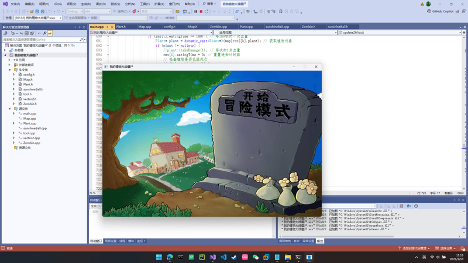Toggle Show All Files in Solution Explorer
The height and width of the screenshot is (263, 468).
[x=32, y=33]
